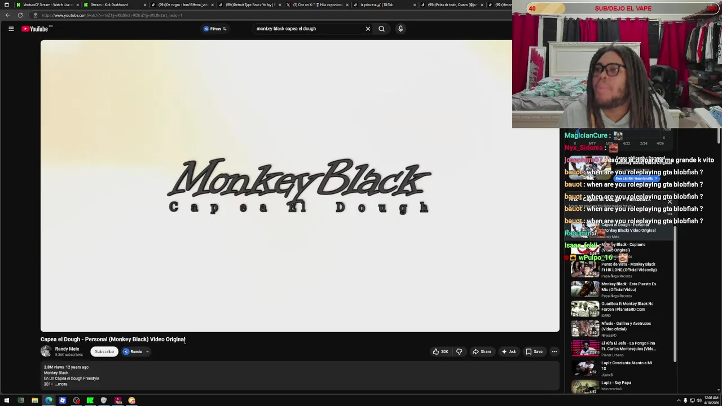Open Microsoft Edge from taskbar

[x=49, y=400]
